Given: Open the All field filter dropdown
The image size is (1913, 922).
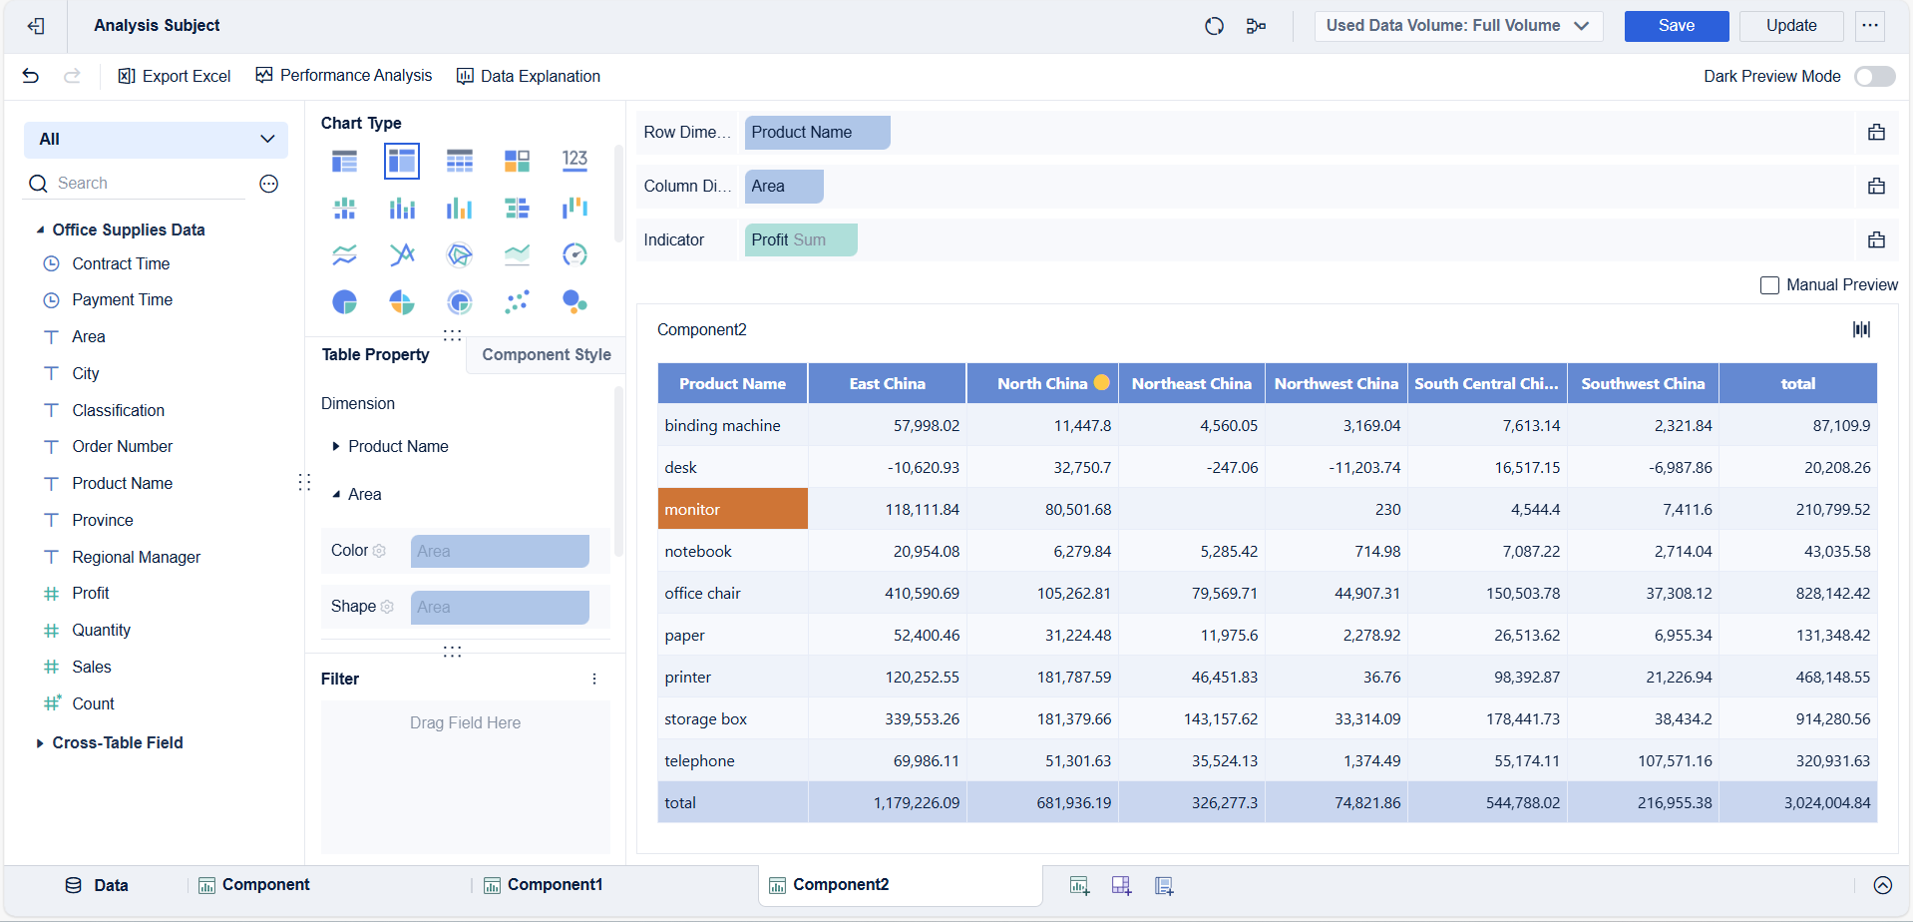Looking at the screenshot, I should (x=156, y=140).
